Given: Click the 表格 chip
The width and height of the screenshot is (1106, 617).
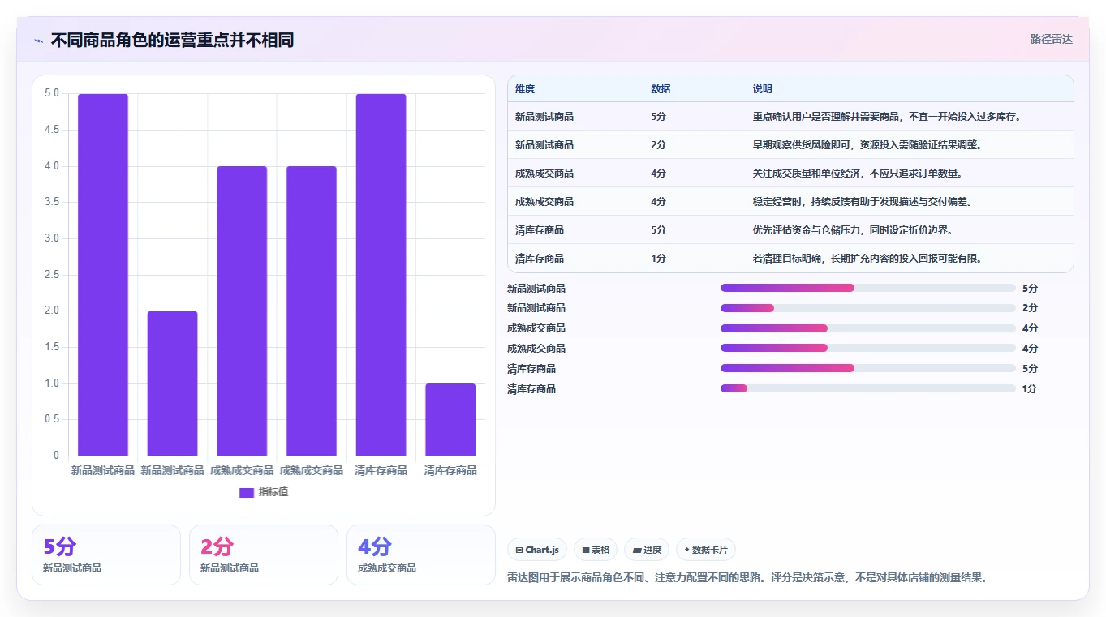Looking at the screenshot, I should pos(596,550).
